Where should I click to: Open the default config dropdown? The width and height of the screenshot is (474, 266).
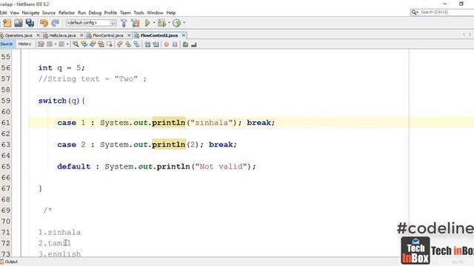click(91, 23)
